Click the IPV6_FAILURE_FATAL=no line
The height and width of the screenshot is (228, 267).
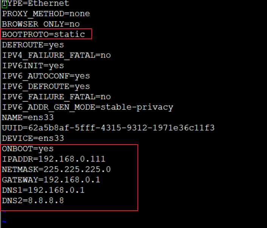point(56,97)
